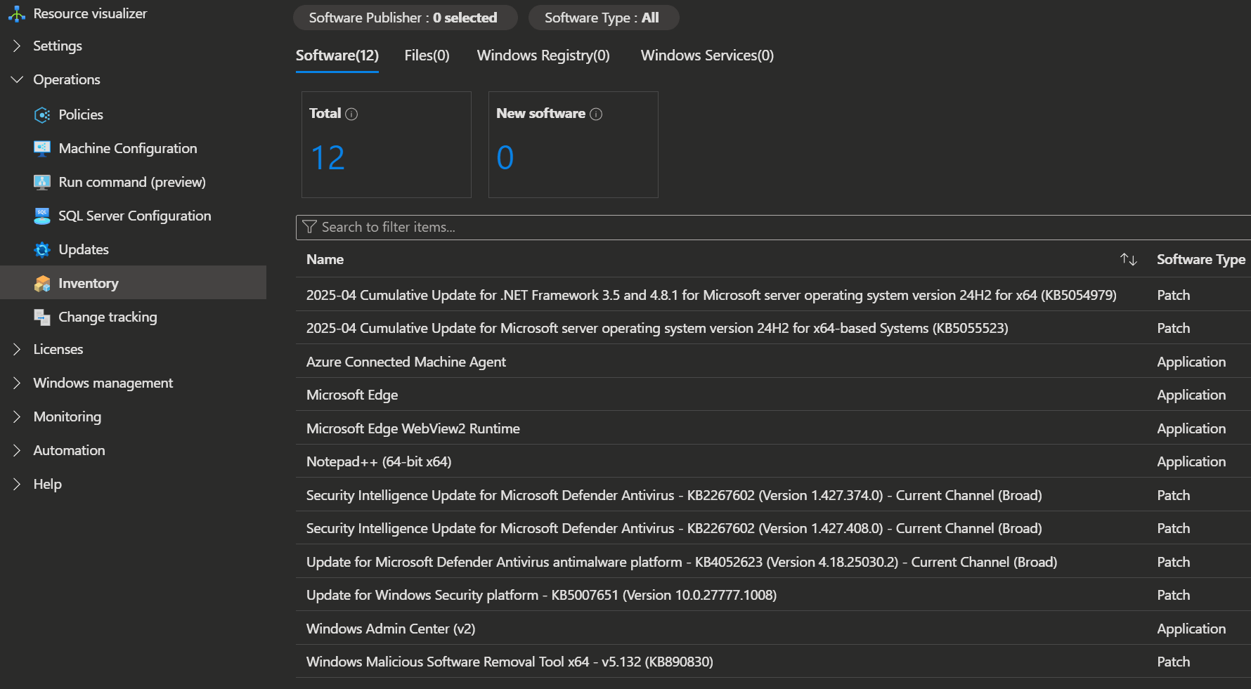1251x689 pixels.
Task: Click the Inventory box icon
Action: [42, 283]
